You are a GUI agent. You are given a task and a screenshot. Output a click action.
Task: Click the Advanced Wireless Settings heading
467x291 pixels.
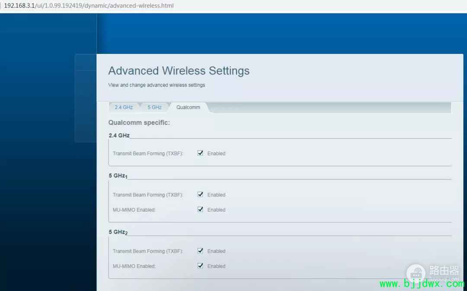[179, 71]
